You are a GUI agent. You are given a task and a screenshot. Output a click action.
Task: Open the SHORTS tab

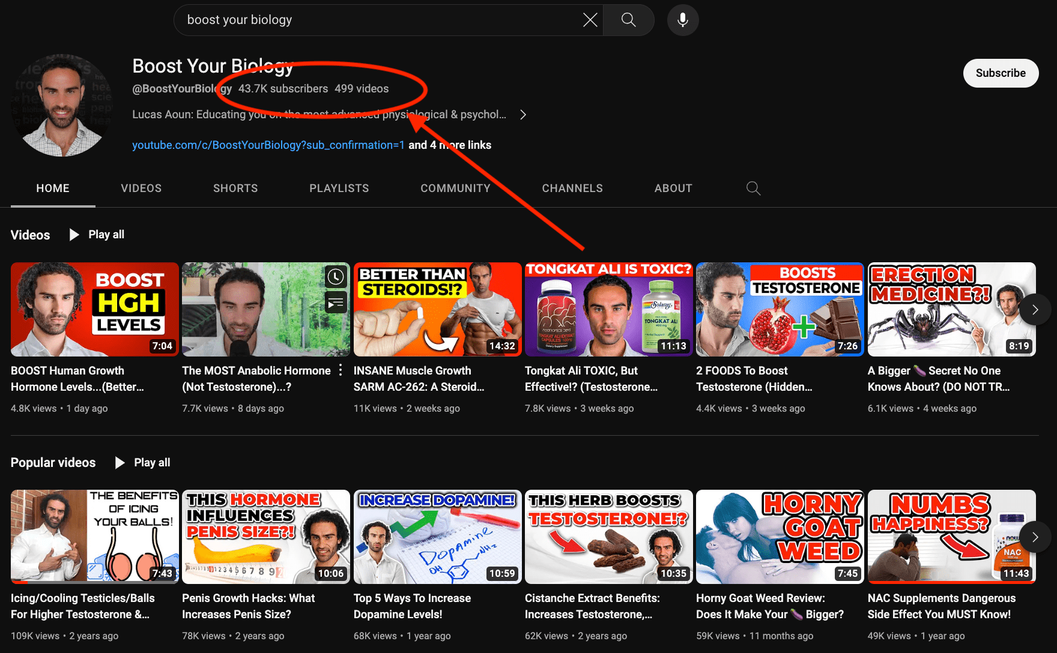pyautogui.click(x=235, y=188)
